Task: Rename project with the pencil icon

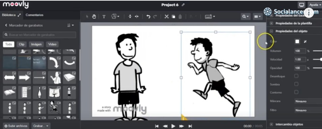Action: (x=183, y=5)
